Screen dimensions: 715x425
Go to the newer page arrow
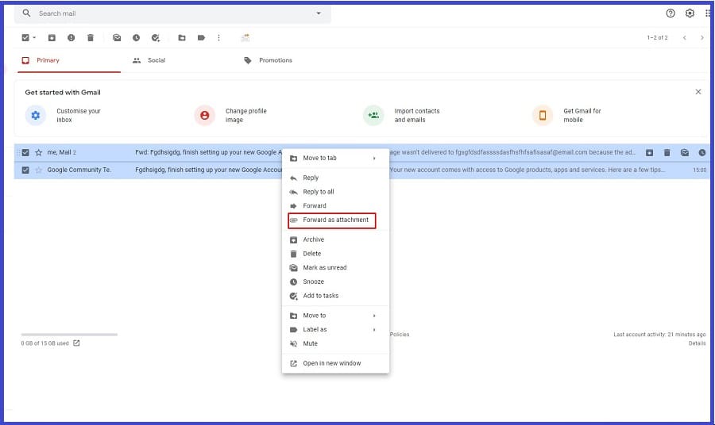click(685, 38)
